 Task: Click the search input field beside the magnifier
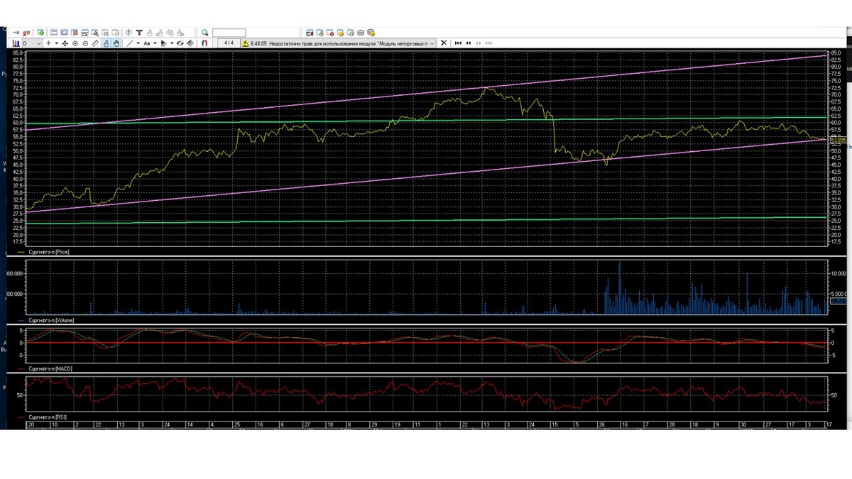[x=229, y=33]
